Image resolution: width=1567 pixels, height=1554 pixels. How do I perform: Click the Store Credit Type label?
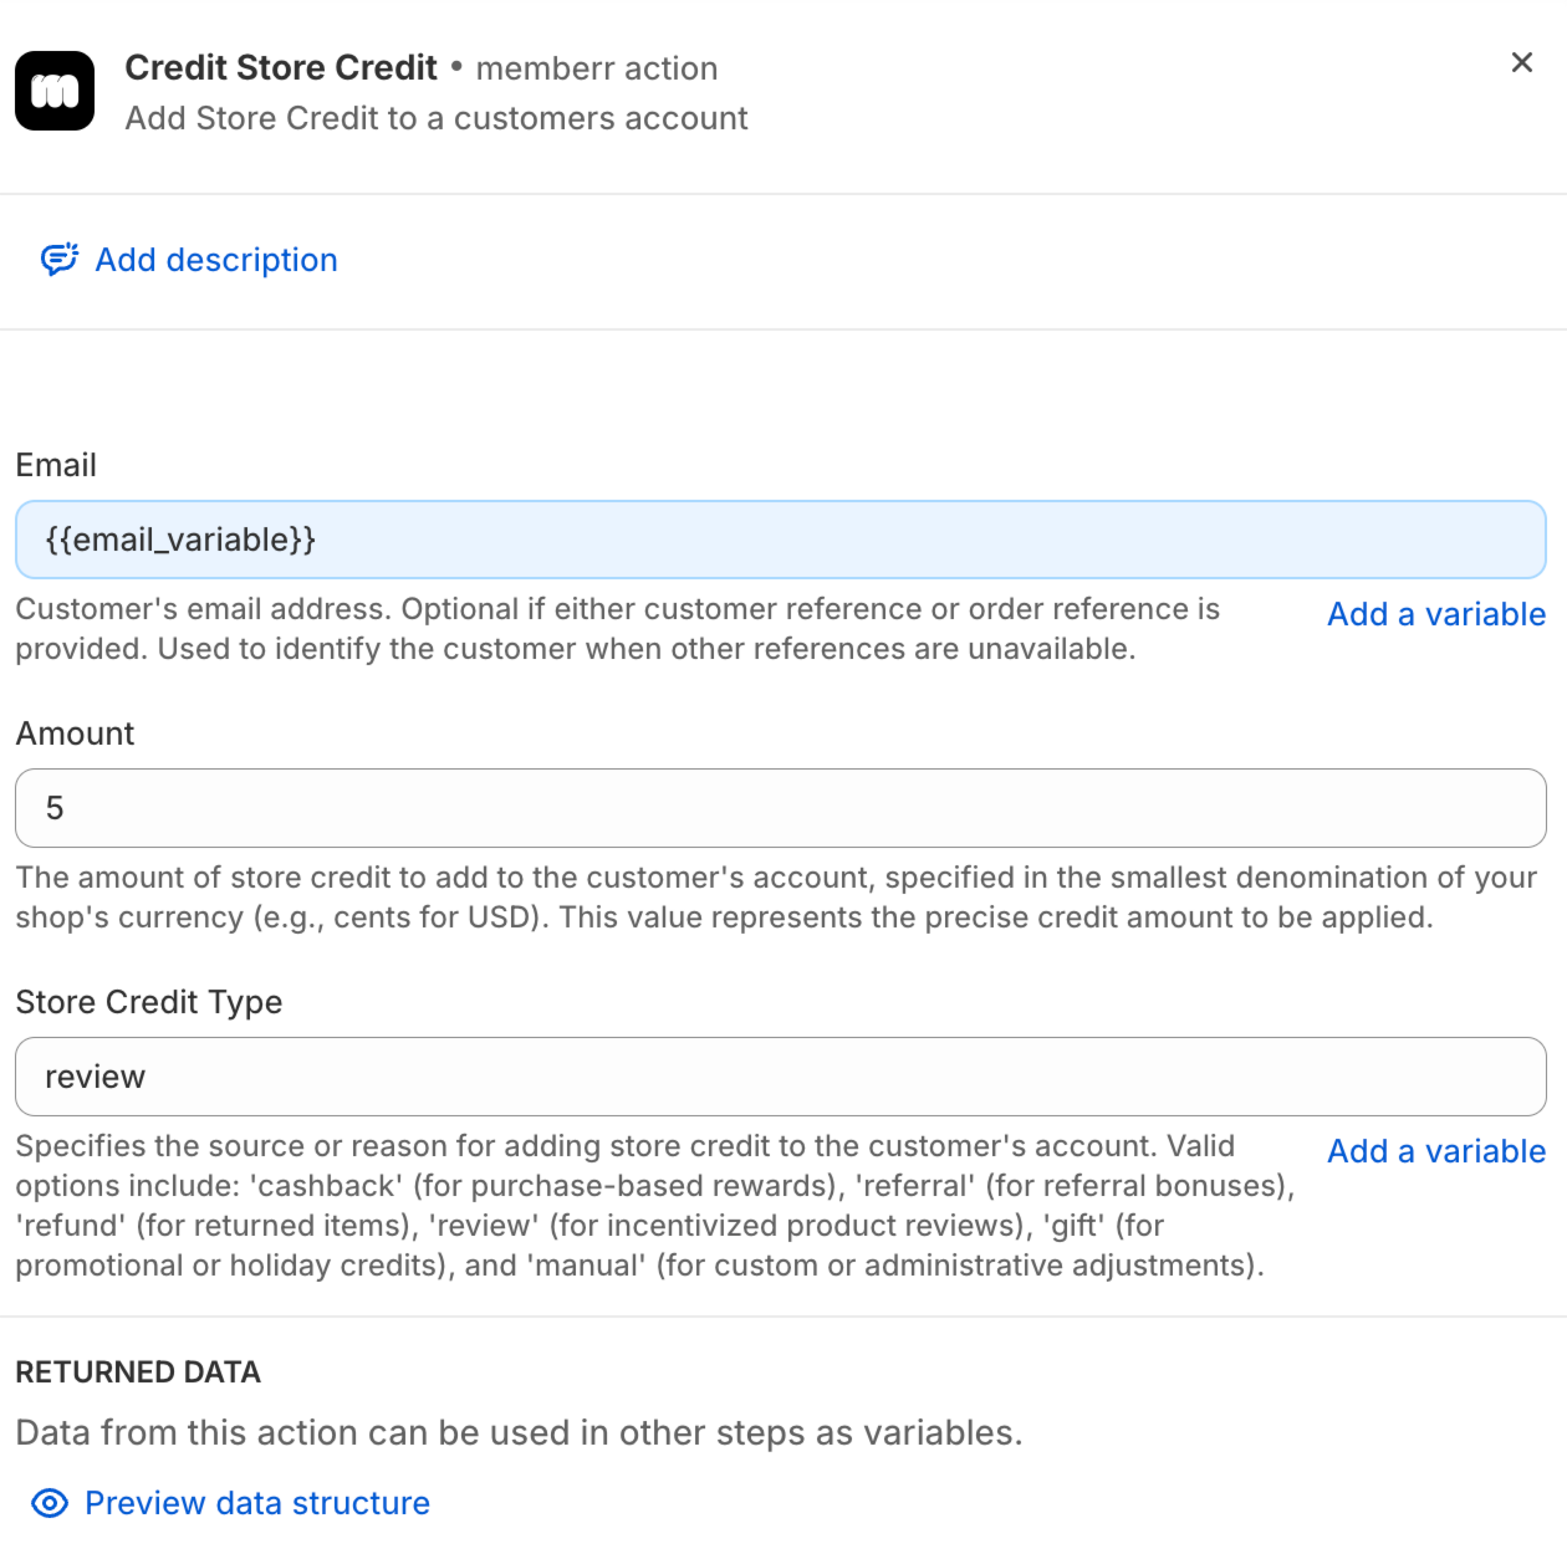tap(149, 1002)
